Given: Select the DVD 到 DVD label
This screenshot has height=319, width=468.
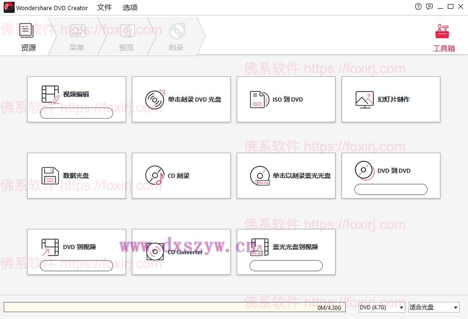Looking at the screenshot, I should pos(394,170).
